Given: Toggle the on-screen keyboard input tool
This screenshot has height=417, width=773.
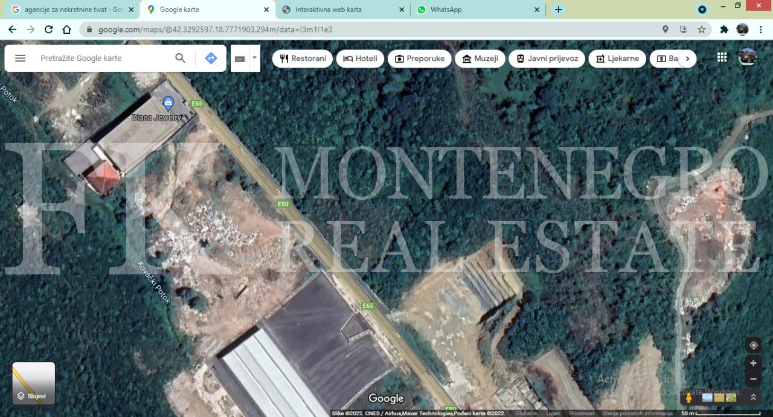Looking at the screenshot, I should (x=240, y=59).
